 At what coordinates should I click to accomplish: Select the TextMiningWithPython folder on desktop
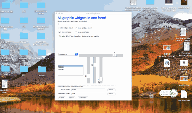click(x=23, y=52)
